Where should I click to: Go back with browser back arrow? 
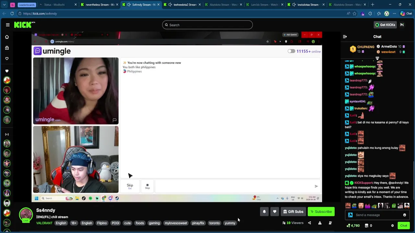tap(4, 14)
